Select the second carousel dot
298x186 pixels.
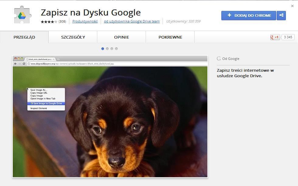[x=107, y=49]
